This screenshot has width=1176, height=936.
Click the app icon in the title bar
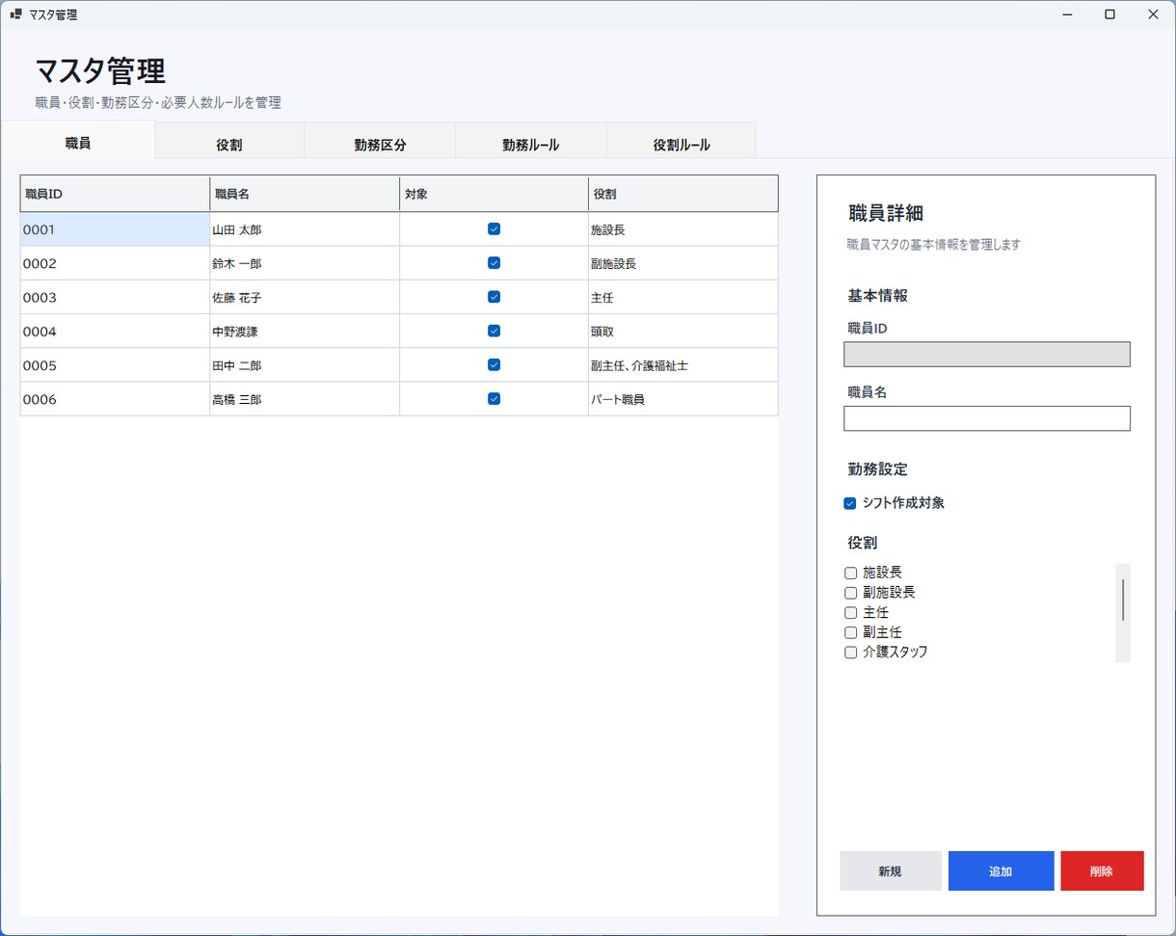click(x=15, y=14)
